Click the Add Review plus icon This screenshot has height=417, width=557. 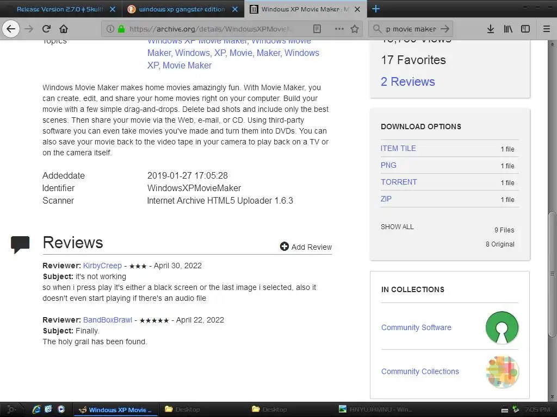(x=284, y=247)
